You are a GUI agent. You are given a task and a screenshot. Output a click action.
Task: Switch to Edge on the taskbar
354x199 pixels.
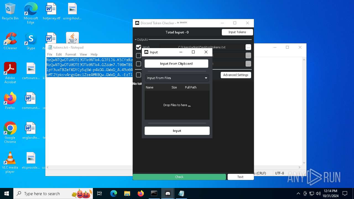tap(114, 193)
